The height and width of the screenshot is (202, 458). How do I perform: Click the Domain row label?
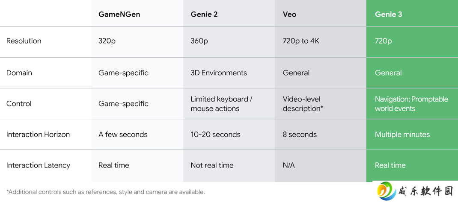point(19,73)
